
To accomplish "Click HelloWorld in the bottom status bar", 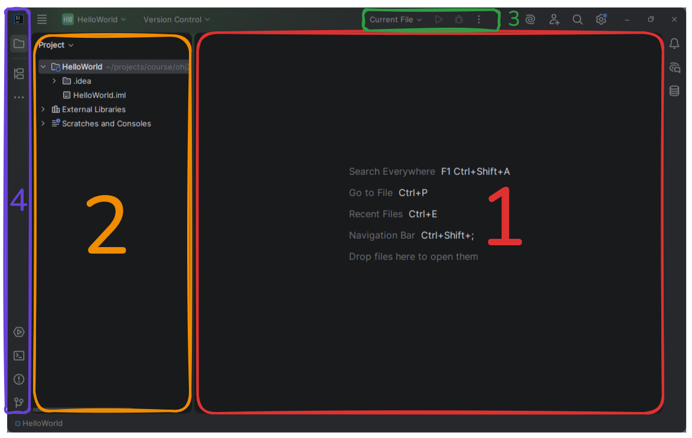I will [x=42, y=423].
